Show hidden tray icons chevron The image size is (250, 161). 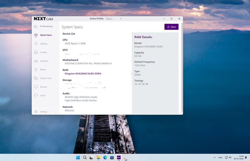pos(214,158)
